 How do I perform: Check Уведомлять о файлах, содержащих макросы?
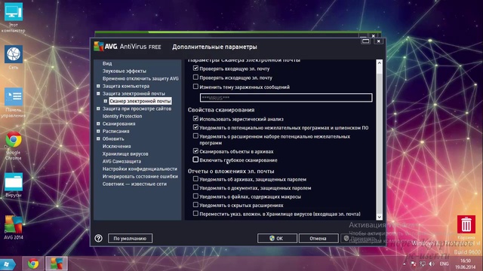coord(195,196)
